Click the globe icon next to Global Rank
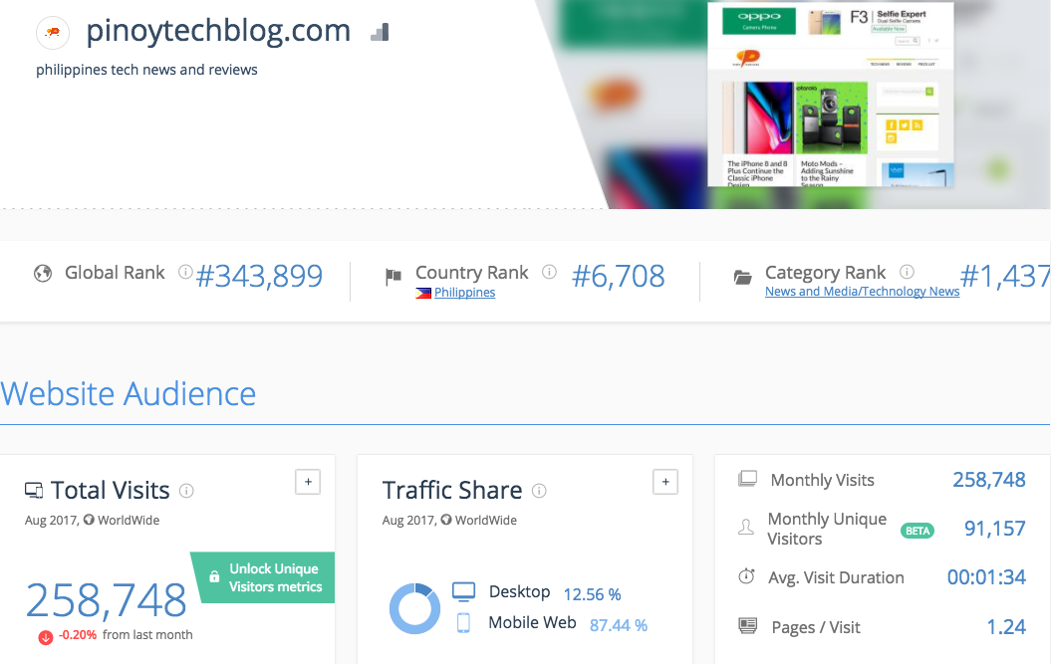 point(43,274)
